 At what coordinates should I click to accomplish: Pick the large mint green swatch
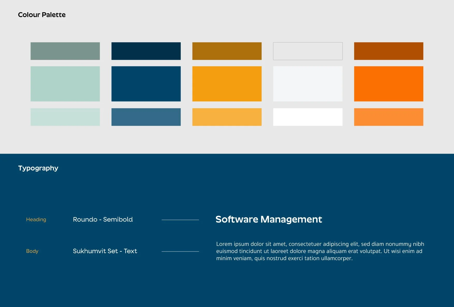pos(65,84)
